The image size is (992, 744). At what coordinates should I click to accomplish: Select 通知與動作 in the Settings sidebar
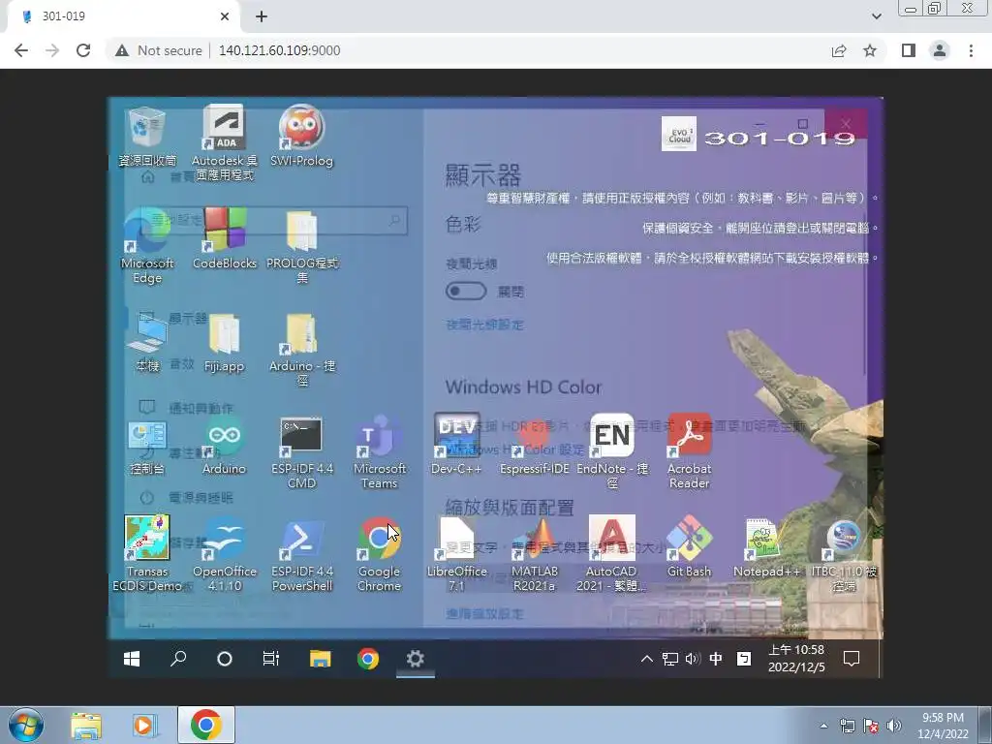(201, 408)
